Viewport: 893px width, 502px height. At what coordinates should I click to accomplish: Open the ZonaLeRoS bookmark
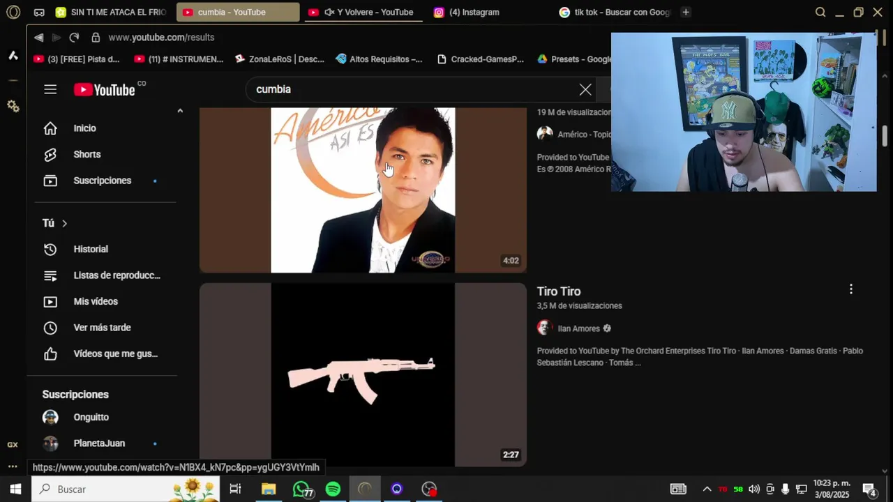coord(280,59)
